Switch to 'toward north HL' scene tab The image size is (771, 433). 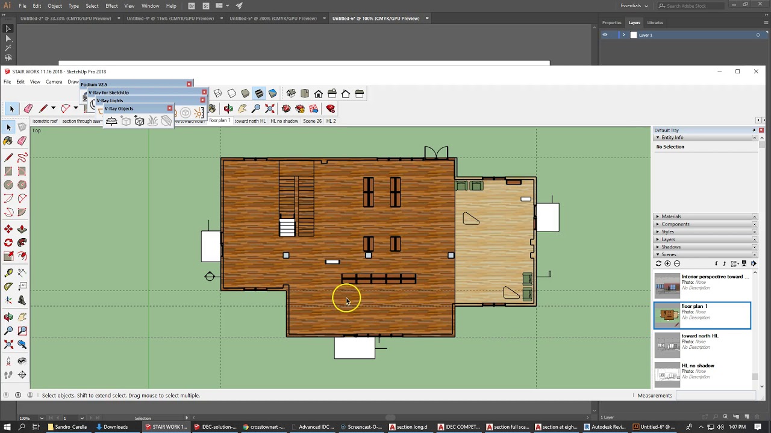pyautogui.click(x=250, y=121)
